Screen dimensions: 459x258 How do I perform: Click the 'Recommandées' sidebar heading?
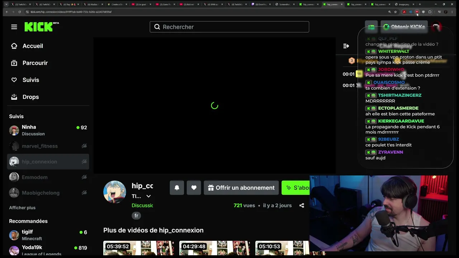[28, 221]
